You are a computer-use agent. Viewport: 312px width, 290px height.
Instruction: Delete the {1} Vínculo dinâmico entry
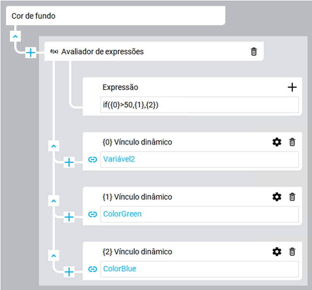point(292,197)
